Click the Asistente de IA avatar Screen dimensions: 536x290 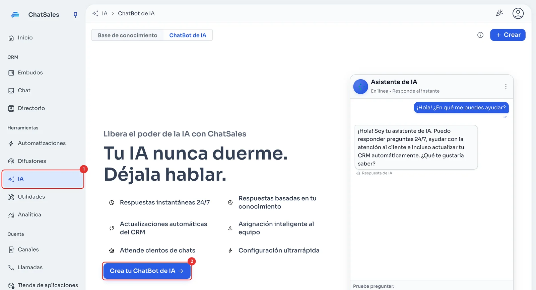(361, 87)
